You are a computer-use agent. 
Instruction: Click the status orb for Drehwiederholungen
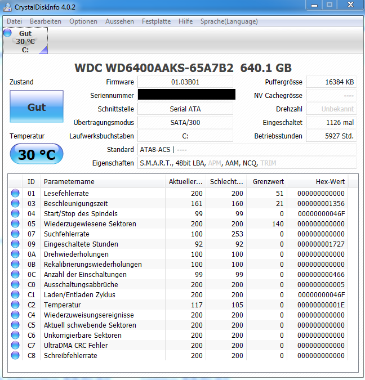click(15, 254)
